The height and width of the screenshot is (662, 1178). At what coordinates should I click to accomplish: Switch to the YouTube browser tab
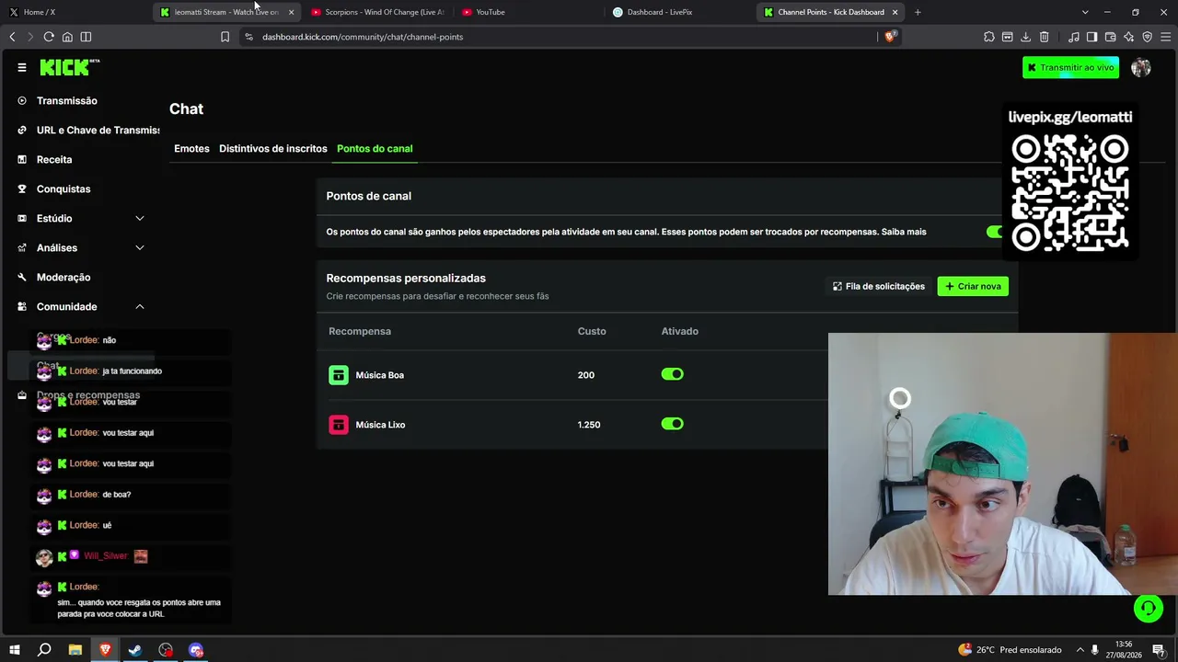[x=529, y=12]
